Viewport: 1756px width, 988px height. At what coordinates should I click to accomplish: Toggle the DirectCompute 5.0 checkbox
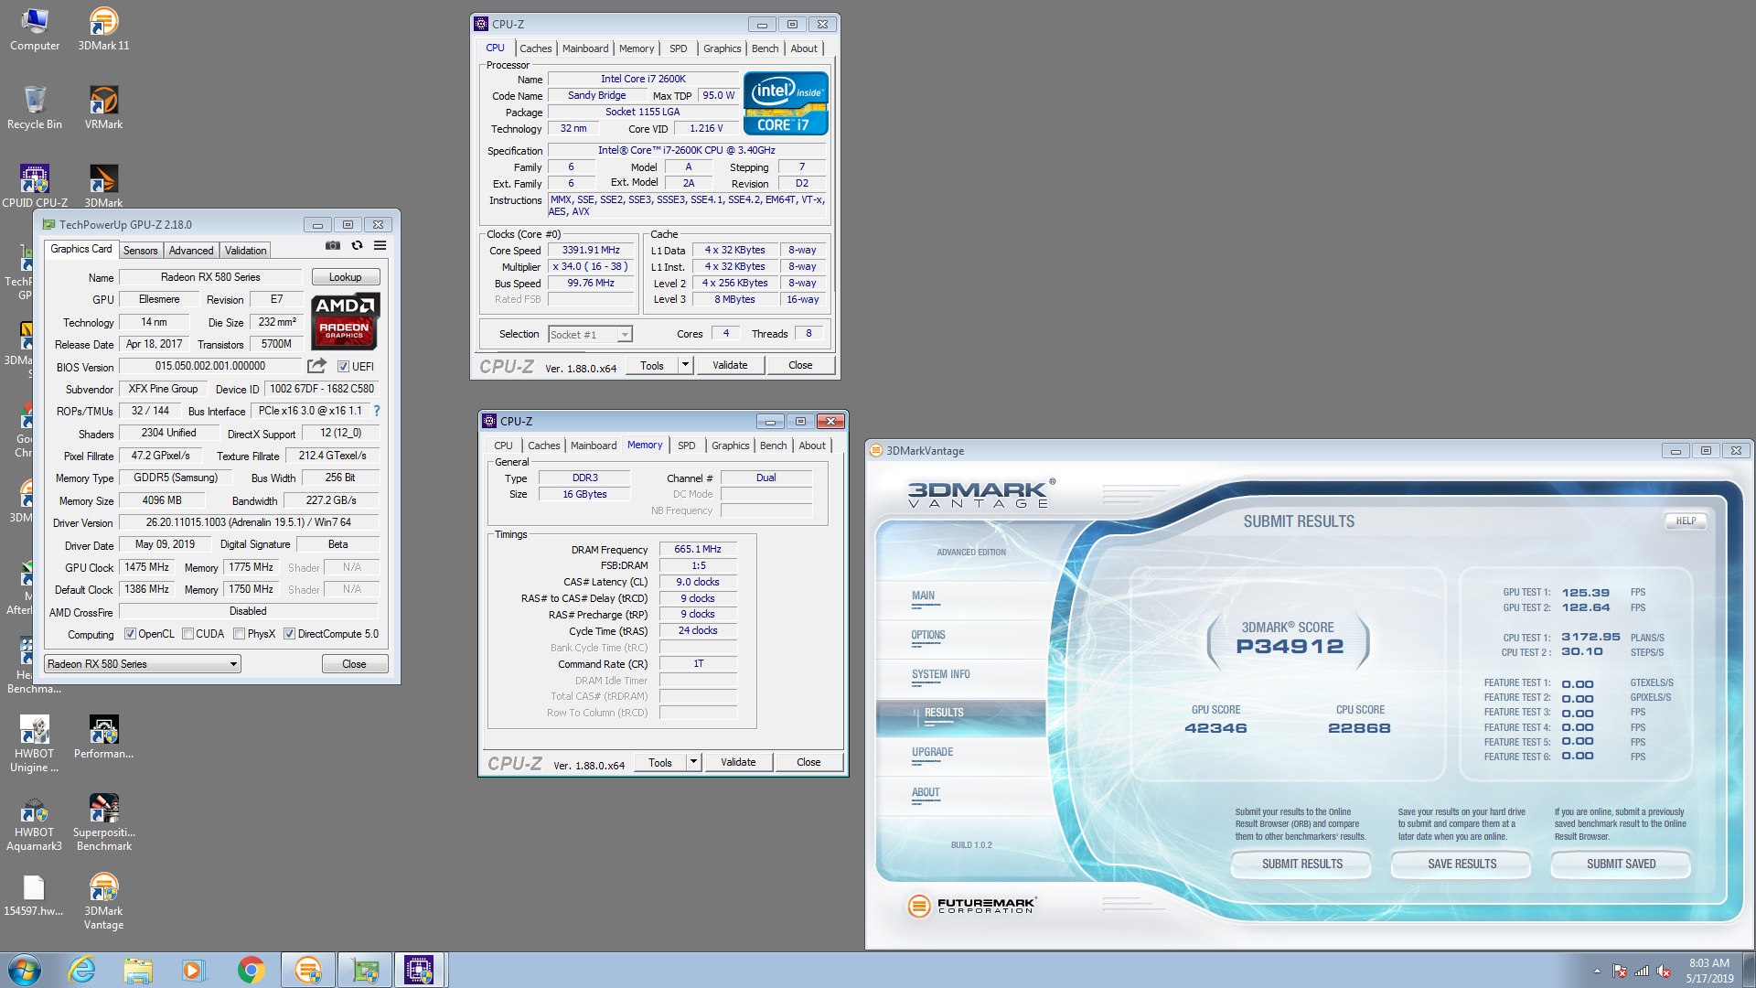coord(289,634)
